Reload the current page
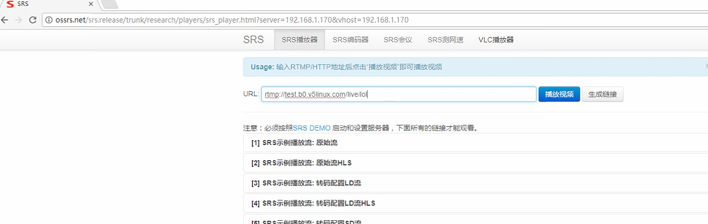 (x=33, y=20)
